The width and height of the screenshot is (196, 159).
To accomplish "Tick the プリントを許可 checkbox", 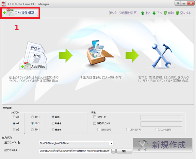I will [x=157, y=130].
